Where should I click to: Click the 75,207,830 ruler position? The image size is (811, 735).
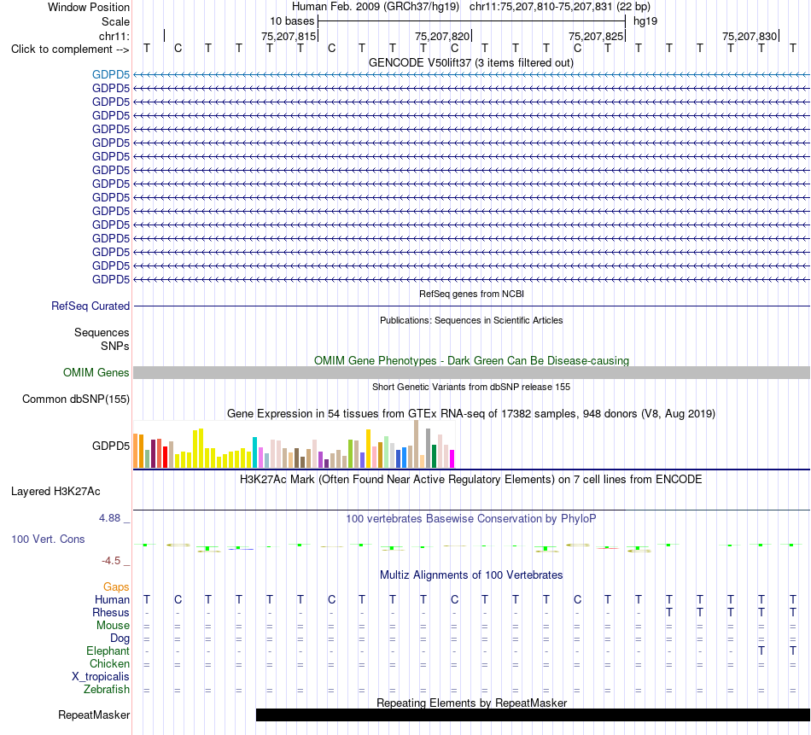(750, 36)
